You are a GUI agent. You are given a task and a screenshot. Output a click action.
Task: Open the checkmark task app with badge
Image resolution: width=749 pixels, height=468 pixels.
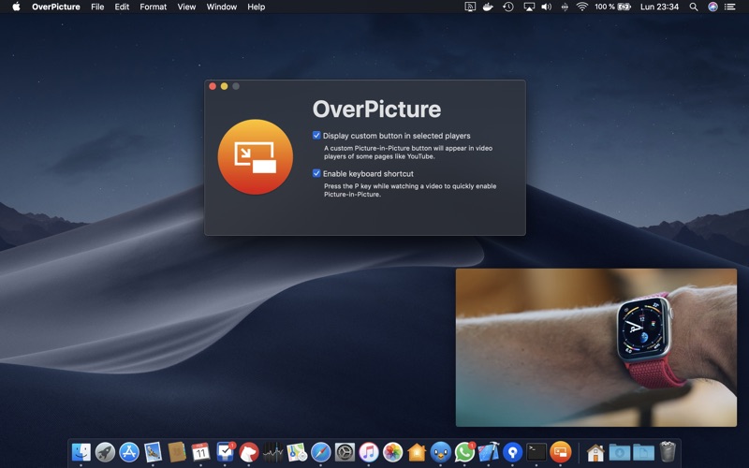pyautogui.click(x=225, y=452)
